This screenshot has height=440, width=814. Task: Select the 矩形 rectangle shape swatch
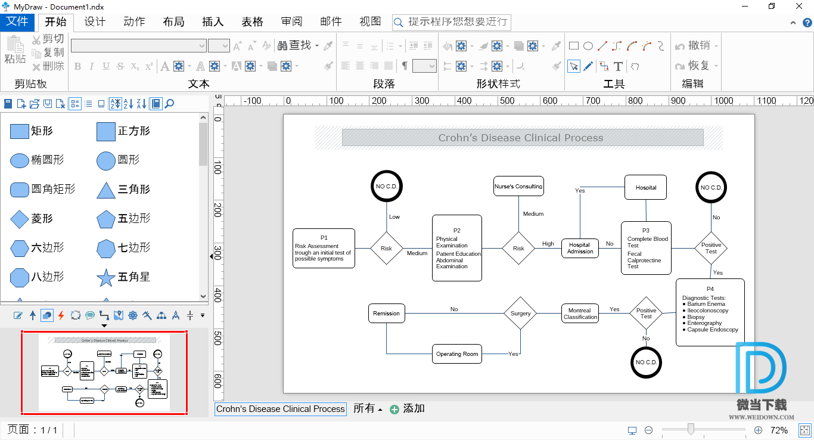20,131
